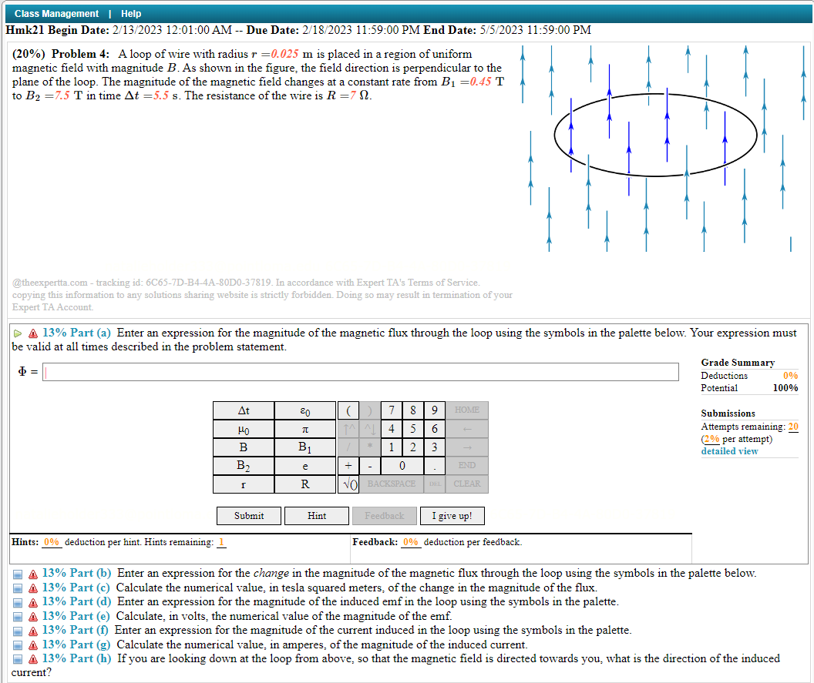Insert the B₂ symbol from the palette
This screenshot has height=683, width=814.
point(244,466)
